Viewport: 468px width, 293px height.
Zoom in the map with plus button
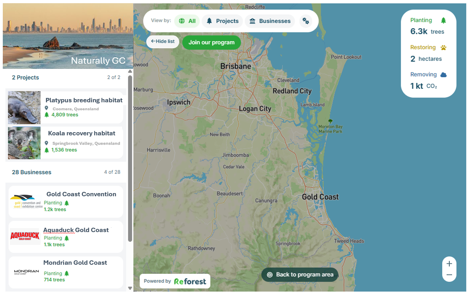(x=449, y=264)
